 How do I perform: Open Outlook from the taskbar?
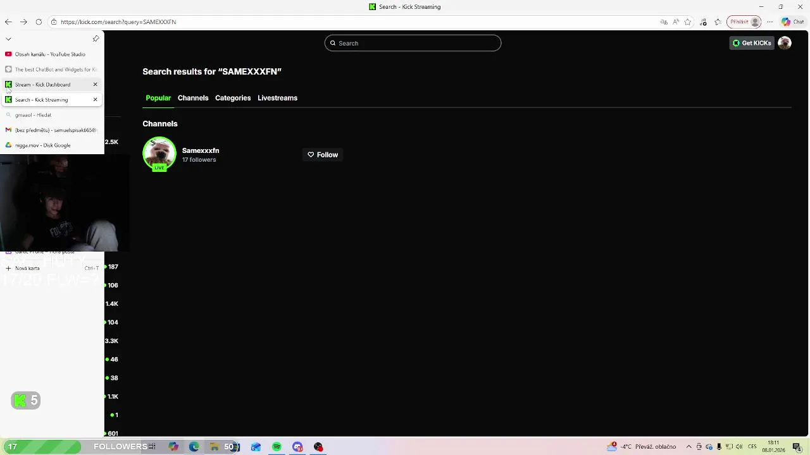(256, 447)
